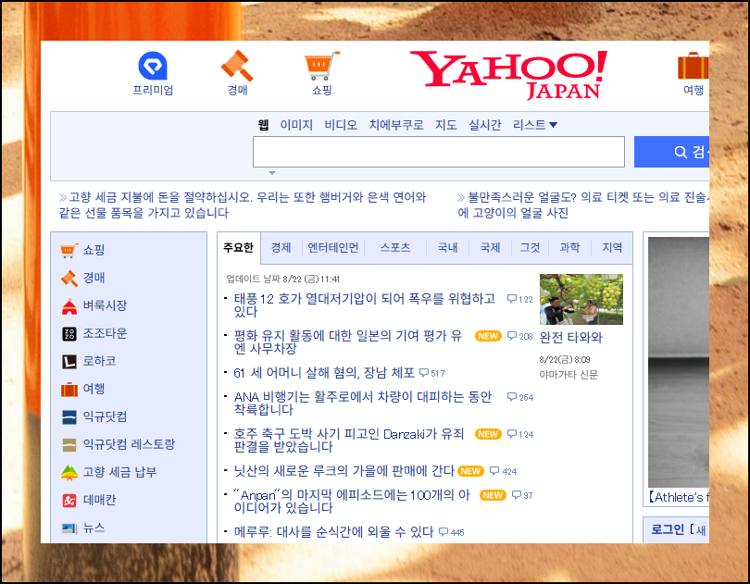Click the 로그인 link
Viewport: 750px width, 584px height.
click(668, 529)
